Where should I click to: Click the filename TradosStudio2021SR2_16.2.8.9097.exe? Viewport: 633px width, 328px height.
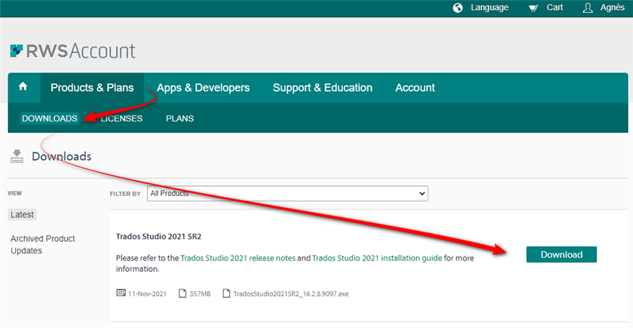point(290,294)
